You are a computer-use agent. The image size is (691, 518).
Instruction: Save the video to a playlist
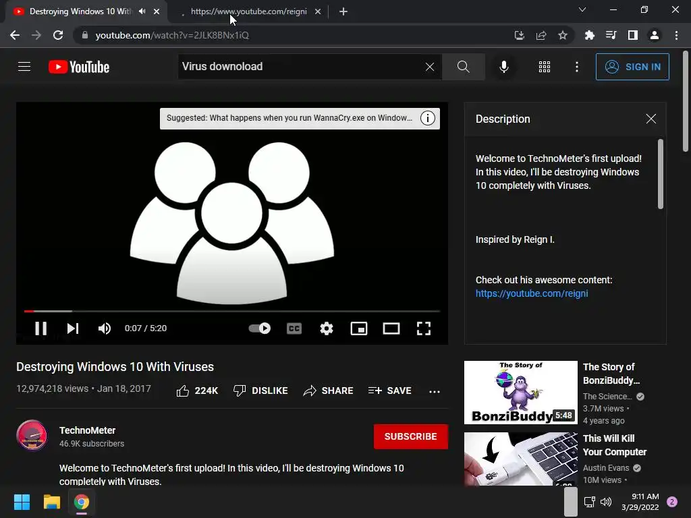389,391
